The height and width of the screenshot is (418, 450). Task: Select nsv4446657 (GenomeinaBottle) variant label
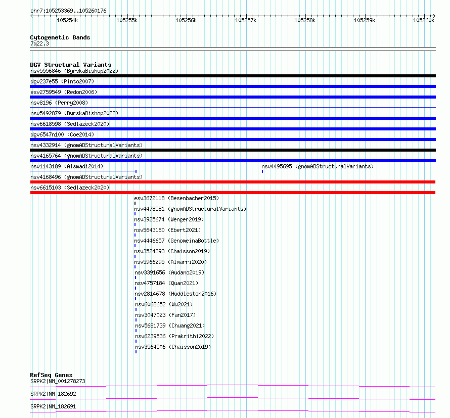pyautogui.click(x=176, y=241)
